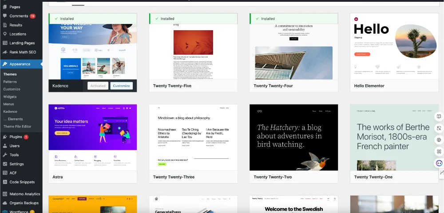Click the floating open-book icon at right edge
This screenshot has height=213, width=444.
(439, 117)
